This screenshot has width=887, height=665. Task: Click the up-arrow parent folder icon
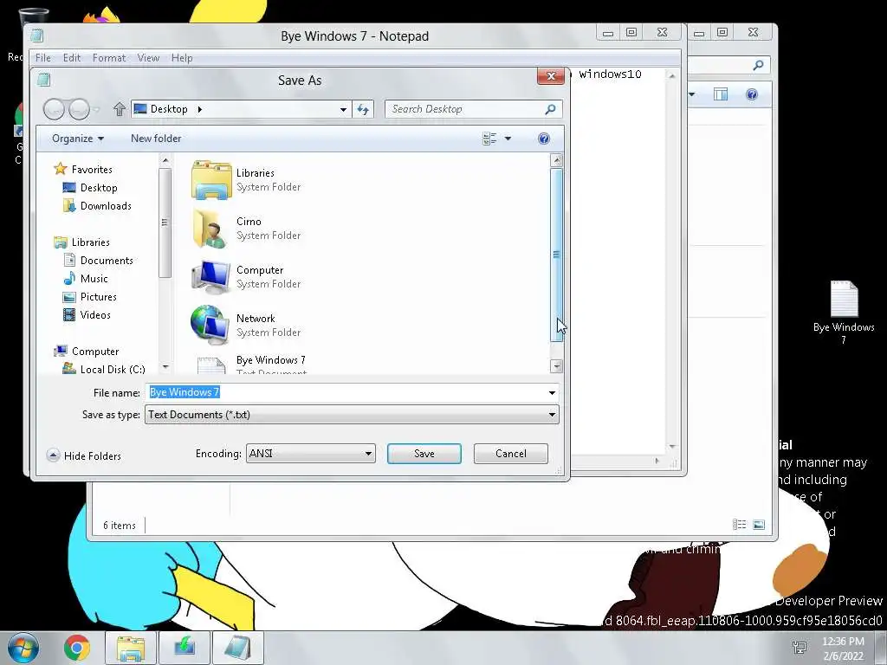pyautogui.click(x=119, y=108)
